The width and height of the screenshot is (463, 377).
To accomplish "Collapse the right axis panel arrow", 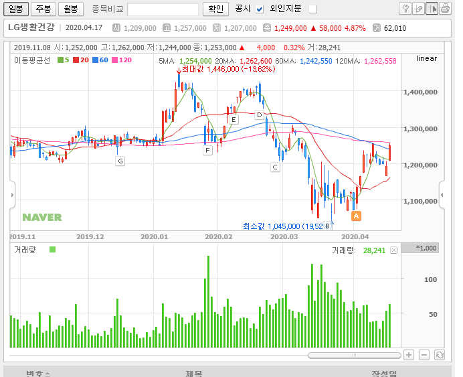I will 442,195.
